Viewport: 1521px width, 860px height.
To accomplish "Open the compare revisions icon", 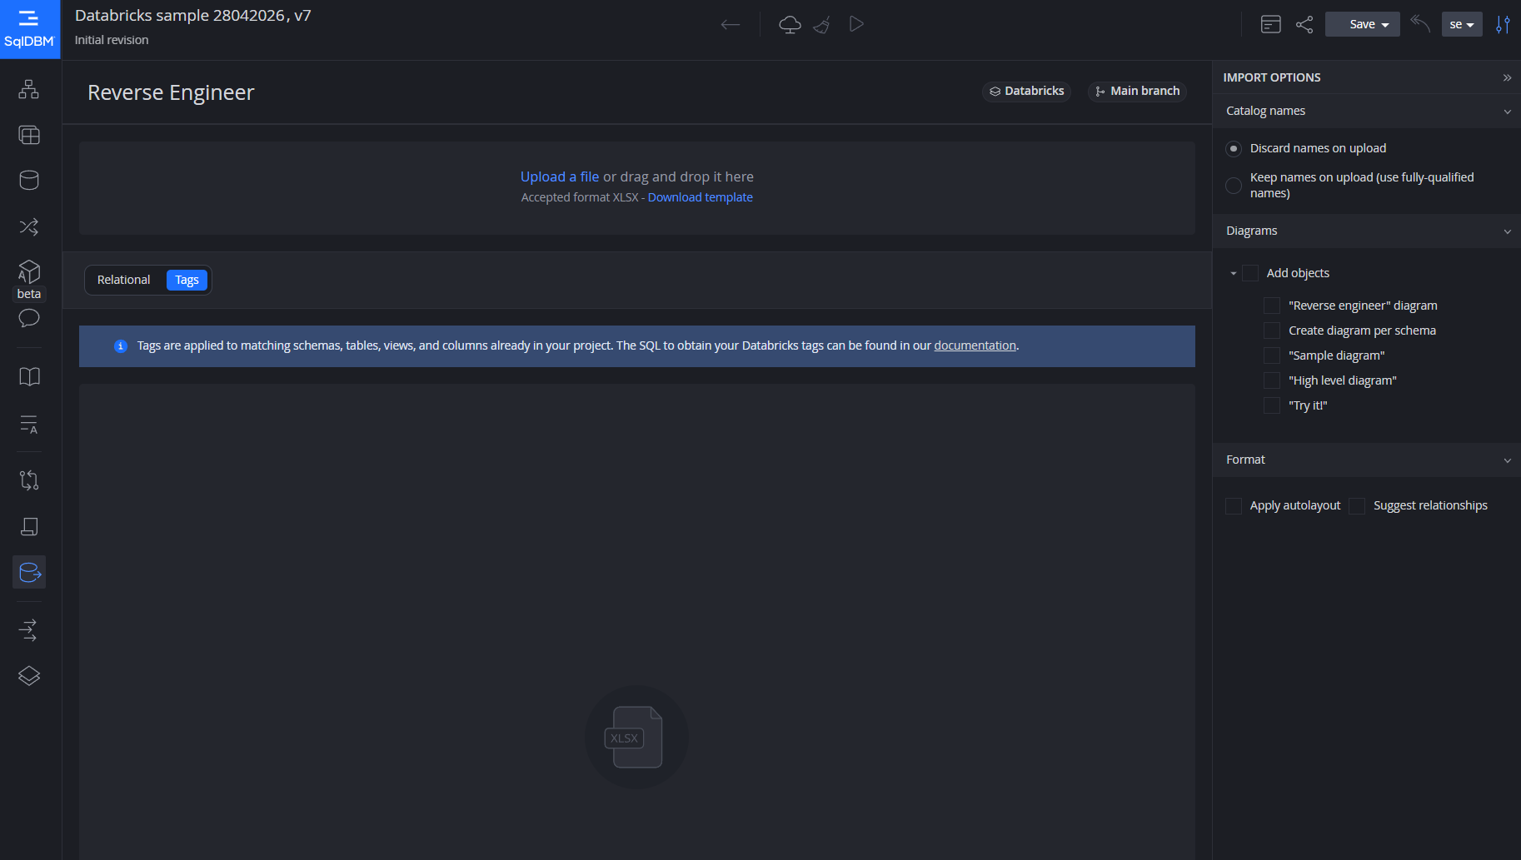I will [29, 480].
